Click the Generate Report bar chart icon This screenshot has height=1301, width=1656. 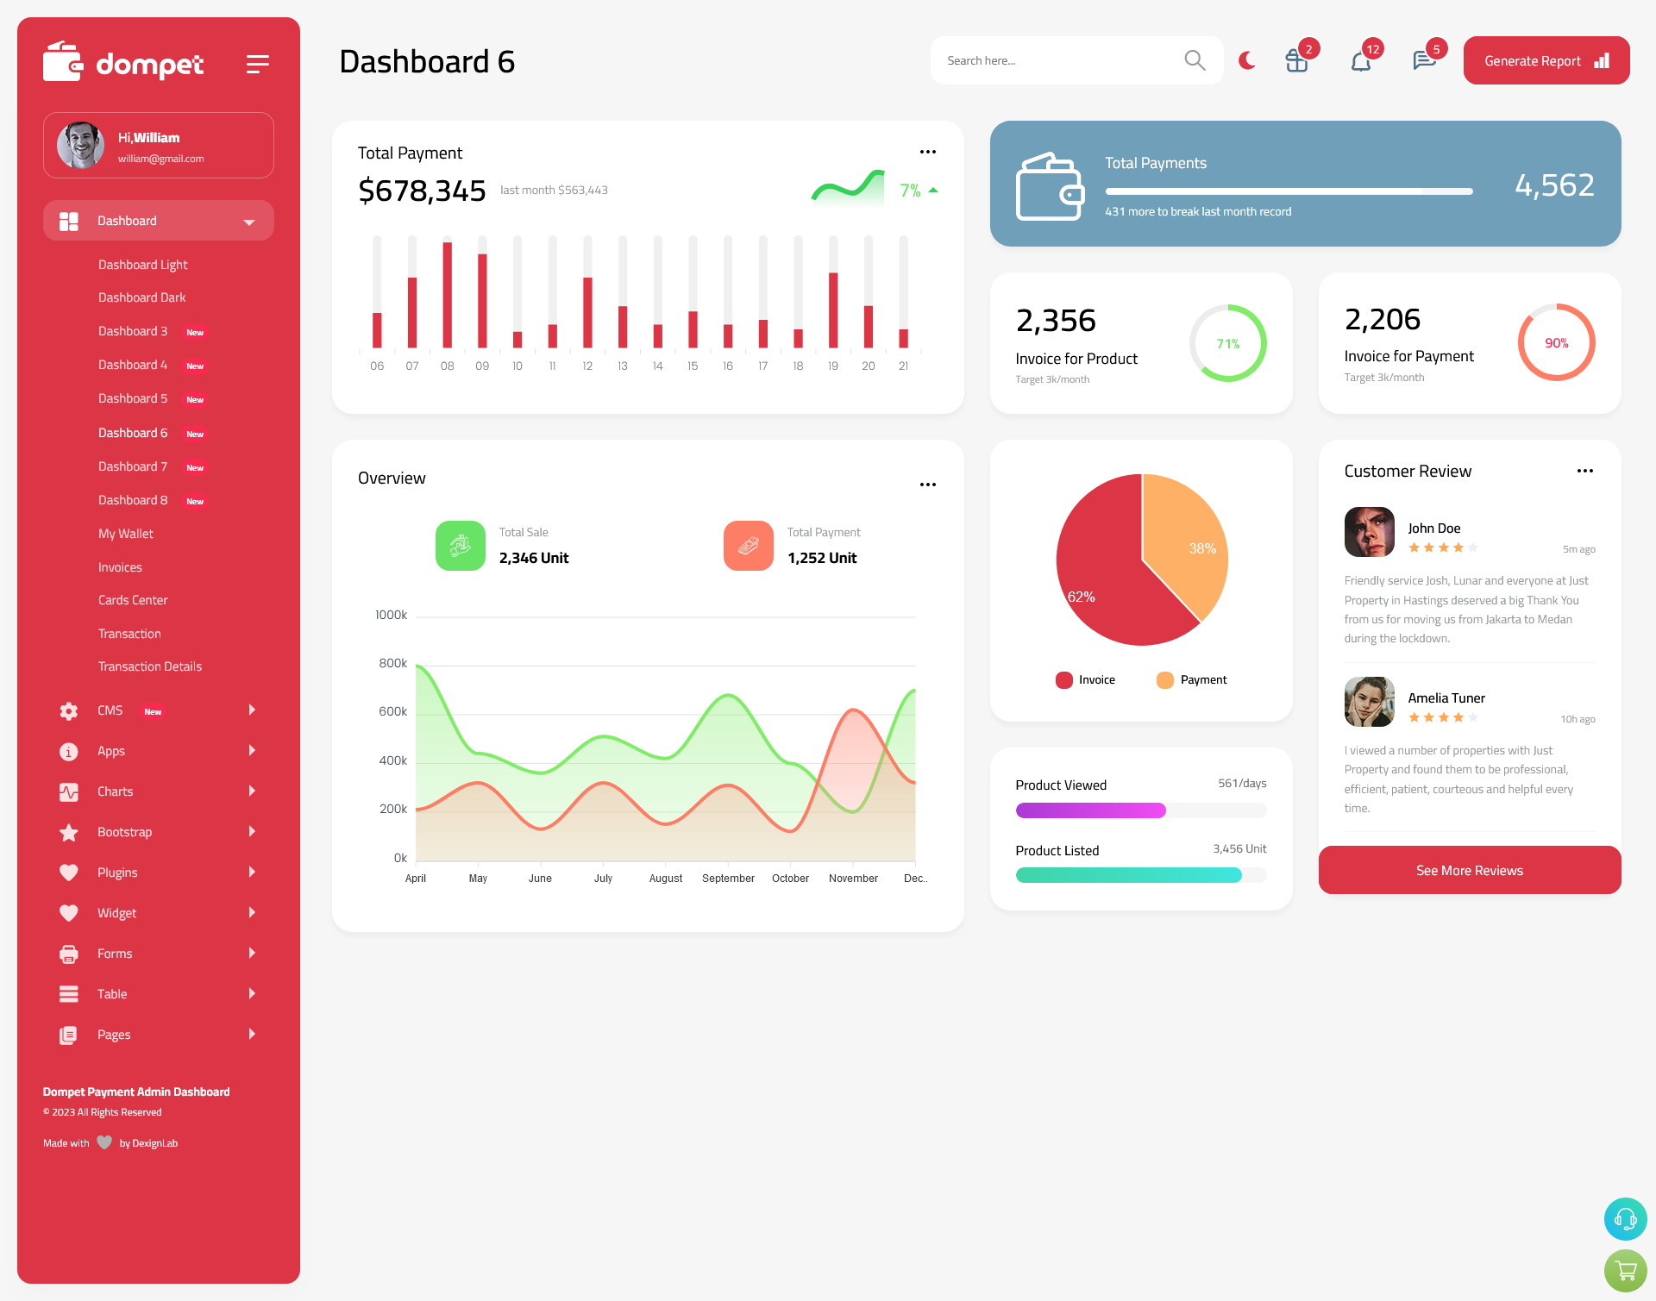[1603, 60]
